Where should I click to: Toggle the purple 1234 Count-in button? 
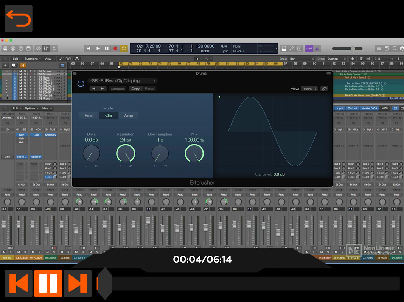click(x=309, y=48)
